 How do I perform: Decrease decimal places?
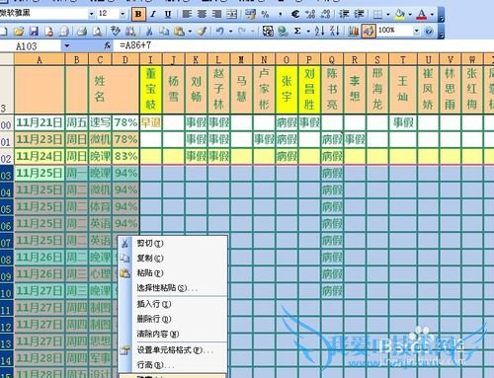point(325,14)
